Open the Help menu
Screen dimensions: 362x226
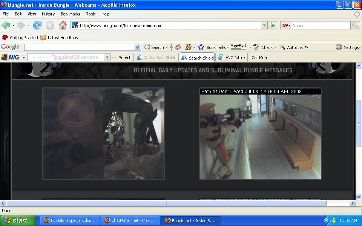pos(106,14)
